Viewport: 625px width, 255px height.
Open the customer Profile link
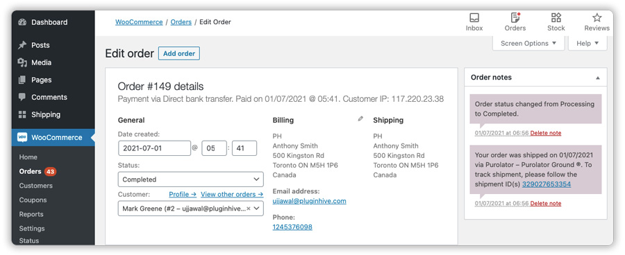tap(183, 194)
